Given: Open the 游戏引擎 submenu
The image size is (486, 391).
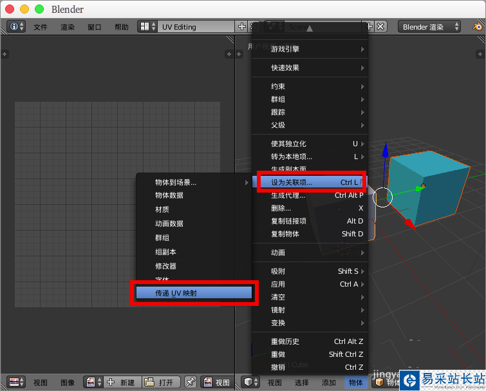Looking at the screenshot, I should click(310, 49).
